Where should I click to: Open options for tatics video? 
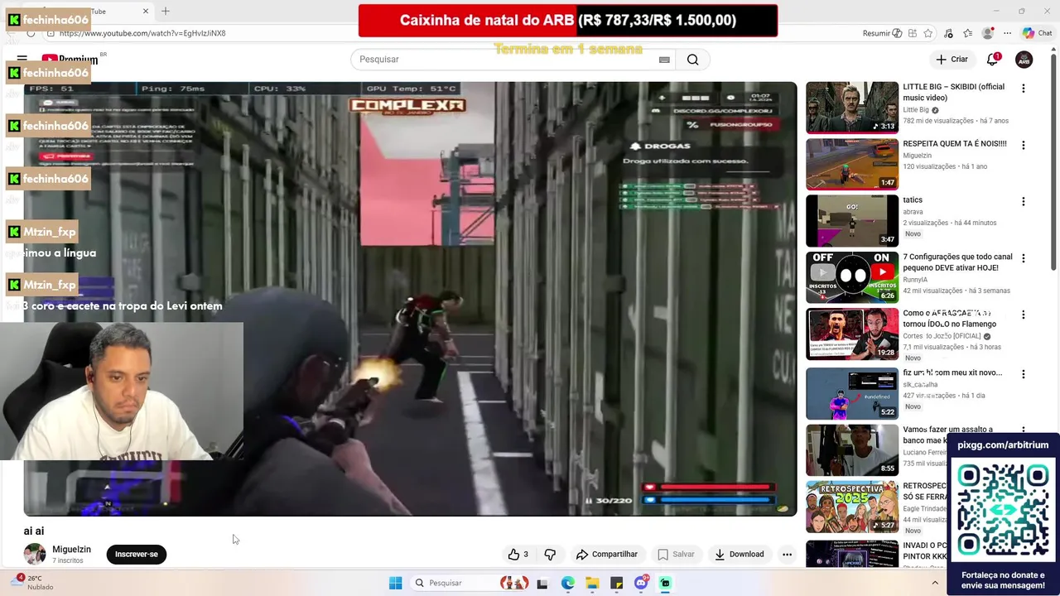pyautogui.click(x=1023, y=202)
